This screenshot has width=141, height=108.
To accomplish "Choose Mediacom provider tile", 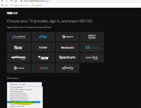I will (x=68, y=47).
